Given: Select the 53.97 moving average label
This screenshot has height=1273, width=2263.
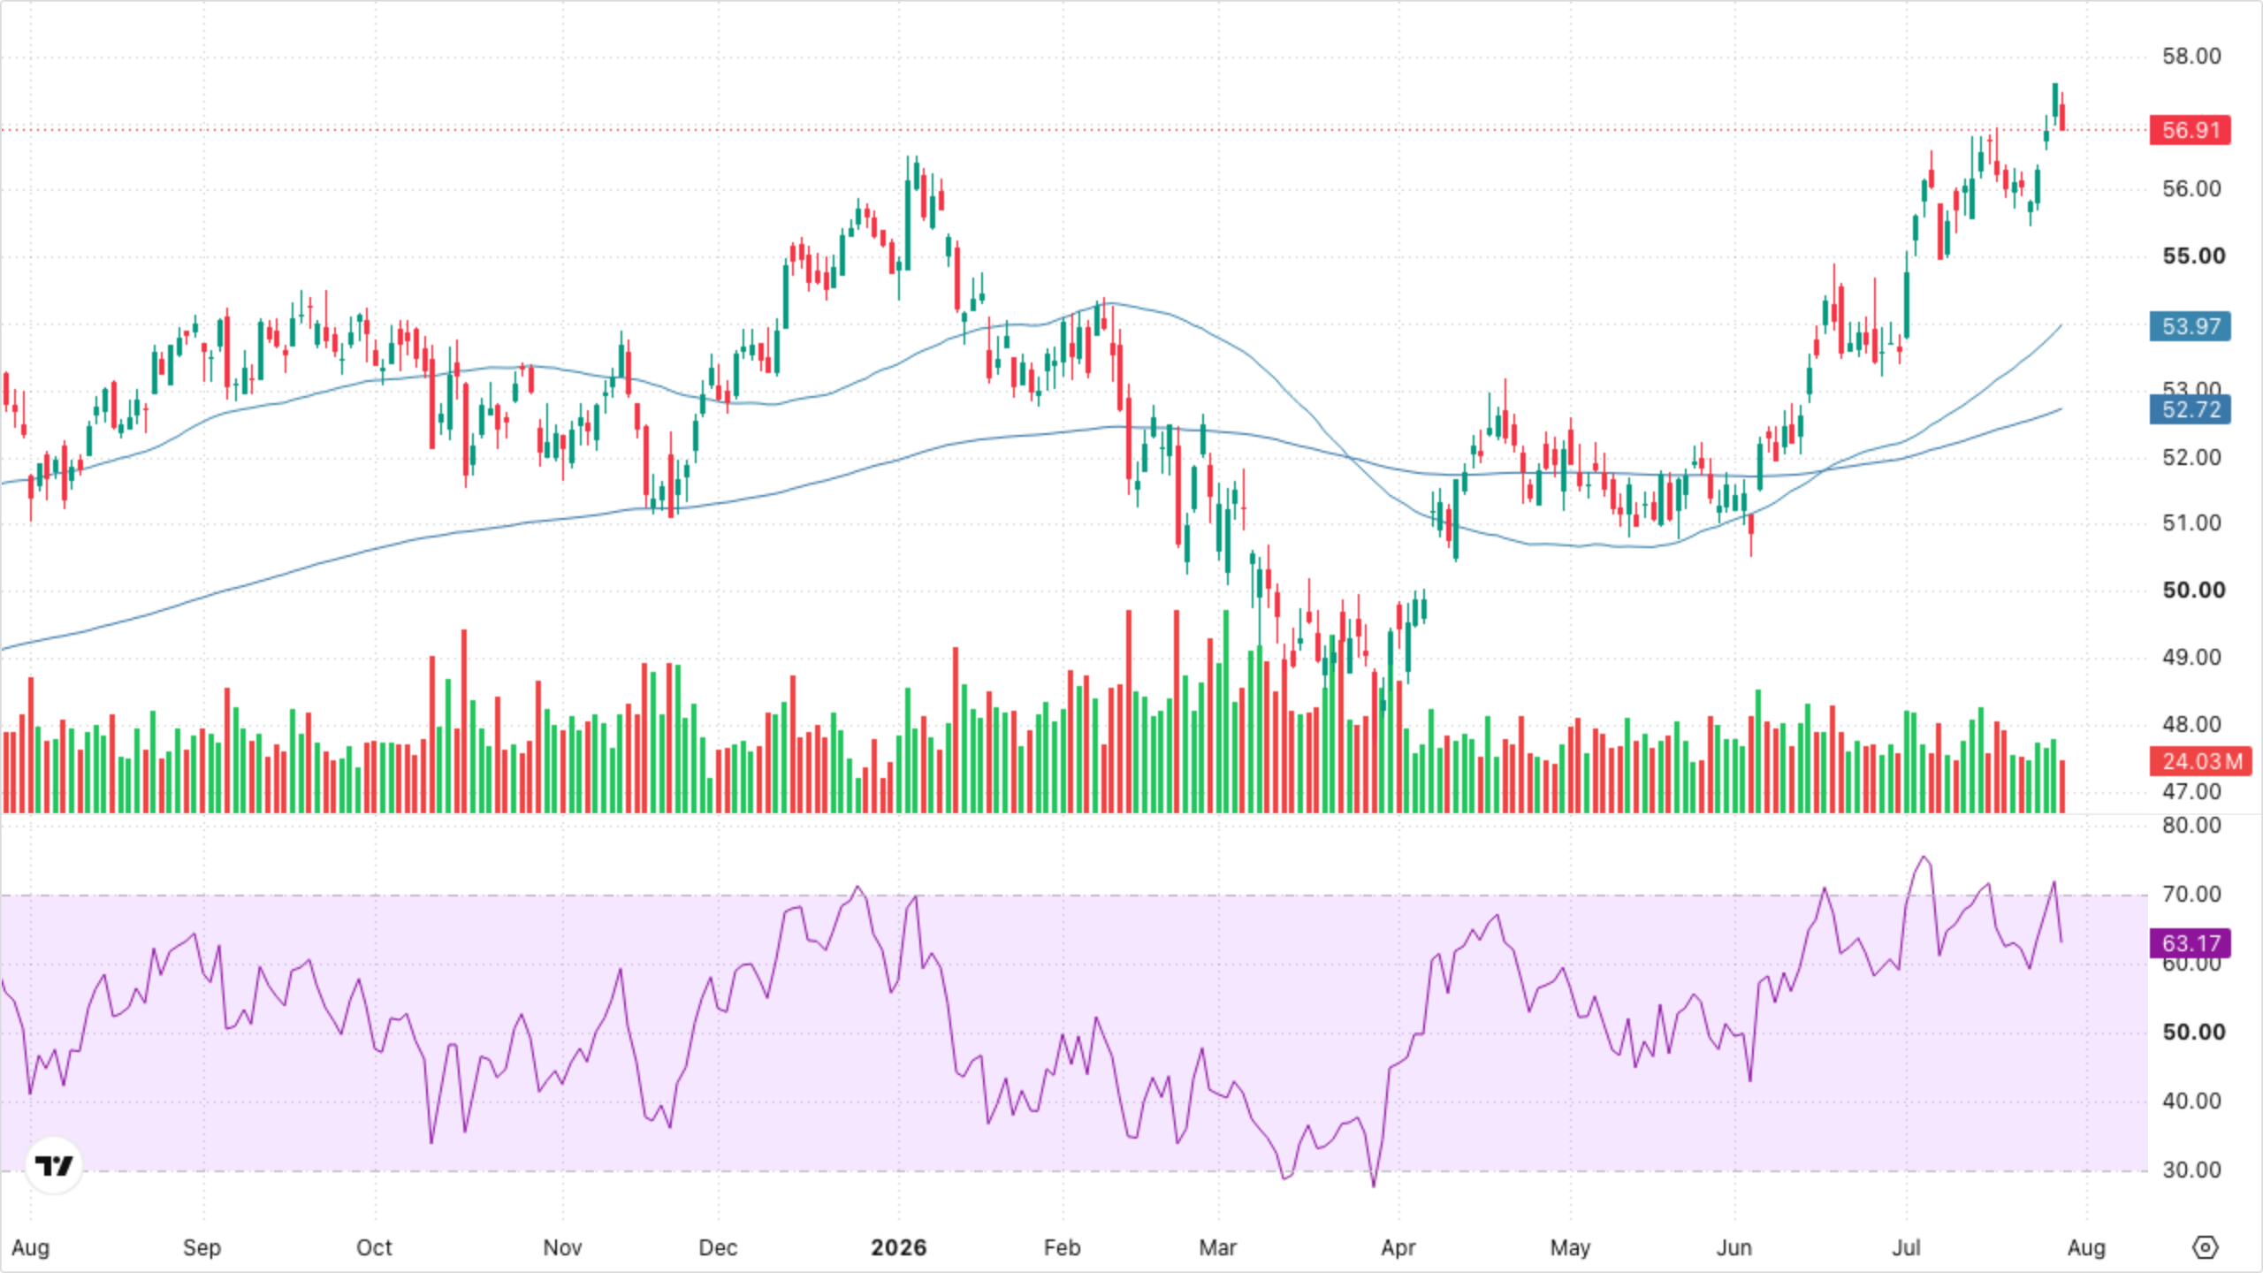Looking at the screenshot, I should (x=2191, y=326).
